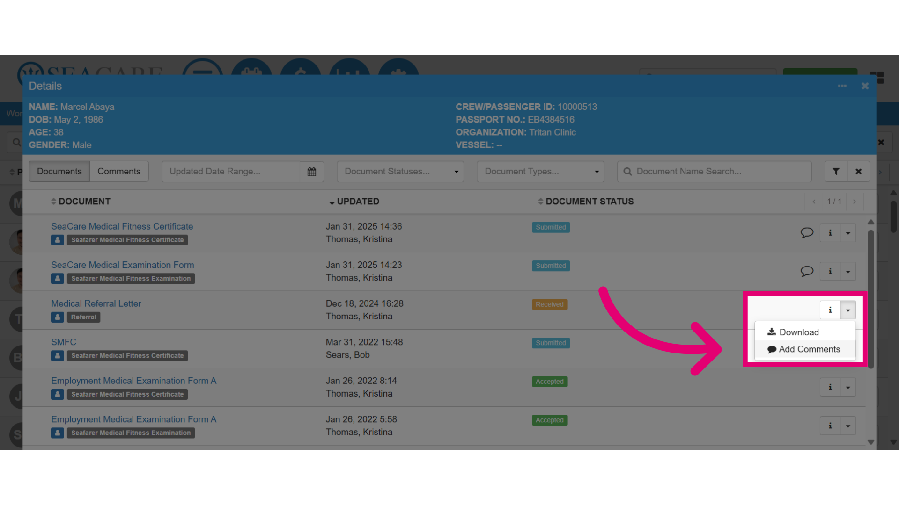Collapse actions dropdown for Medical Referral Letter
899x505 pixels.
click(848, 310)
